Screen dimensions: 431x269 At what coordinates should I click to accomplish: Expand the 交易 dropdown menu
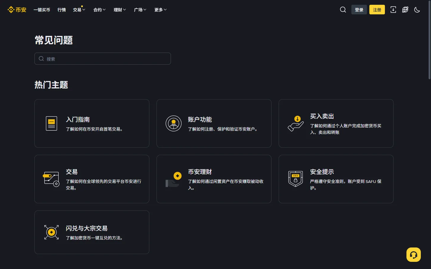click(x=79, y=10)
